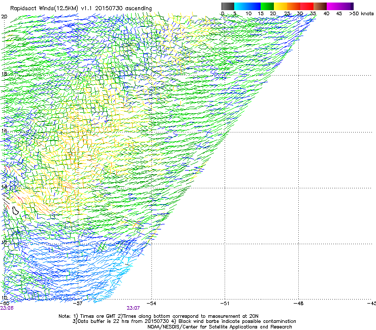376x330 pixels.
Task: Click the '>50 knots' legend label
Action: (361, 14)
